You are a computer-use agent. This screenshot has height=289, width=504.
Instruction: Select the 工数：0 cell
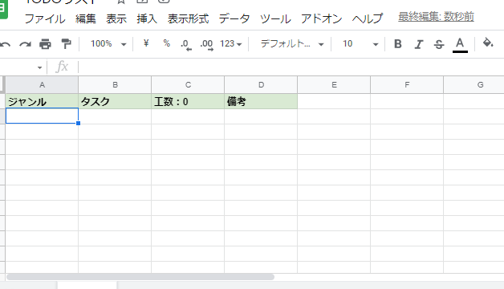click(188, 102)
